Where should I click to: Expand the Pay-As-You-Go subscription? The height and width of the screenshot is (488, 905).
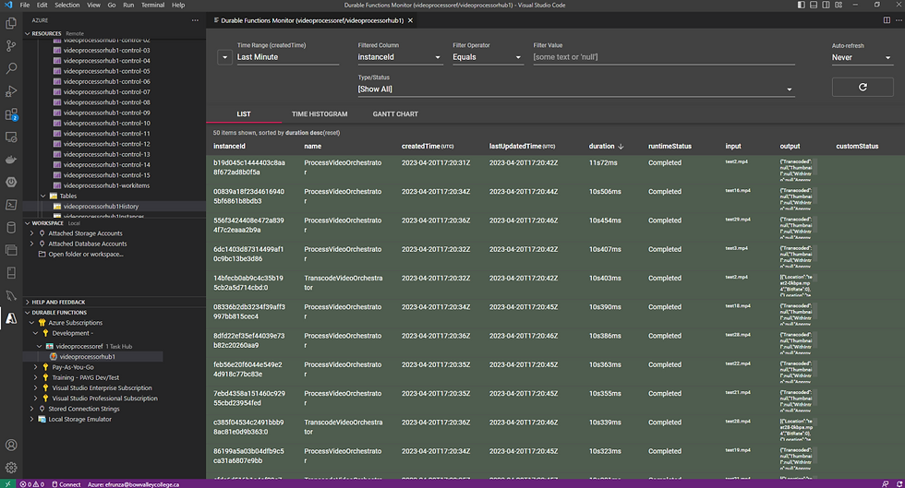click(x=36, y=367)
